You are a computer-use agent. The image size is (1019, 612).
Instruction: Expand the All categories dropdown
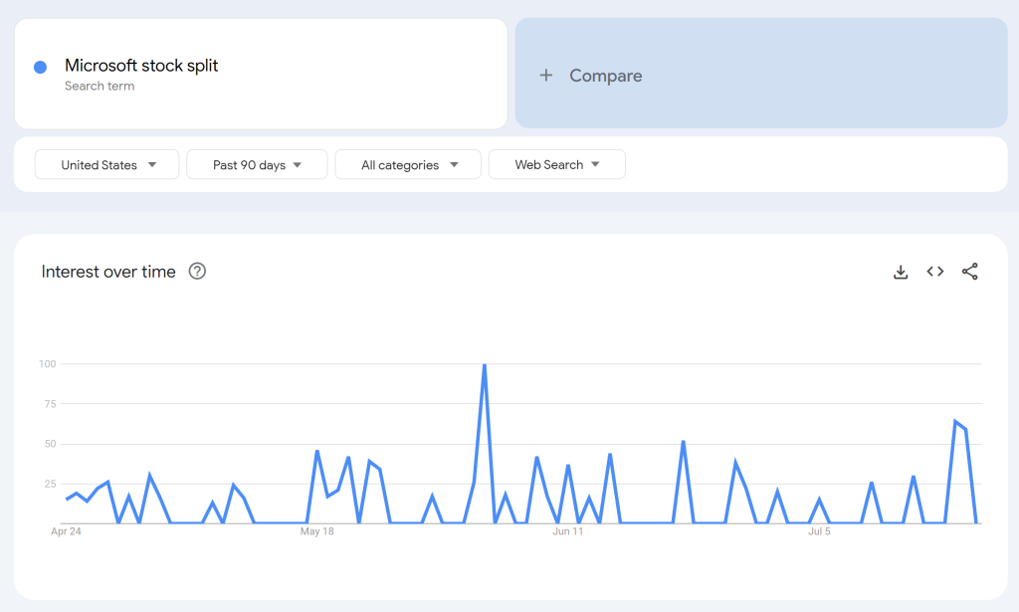408,165
